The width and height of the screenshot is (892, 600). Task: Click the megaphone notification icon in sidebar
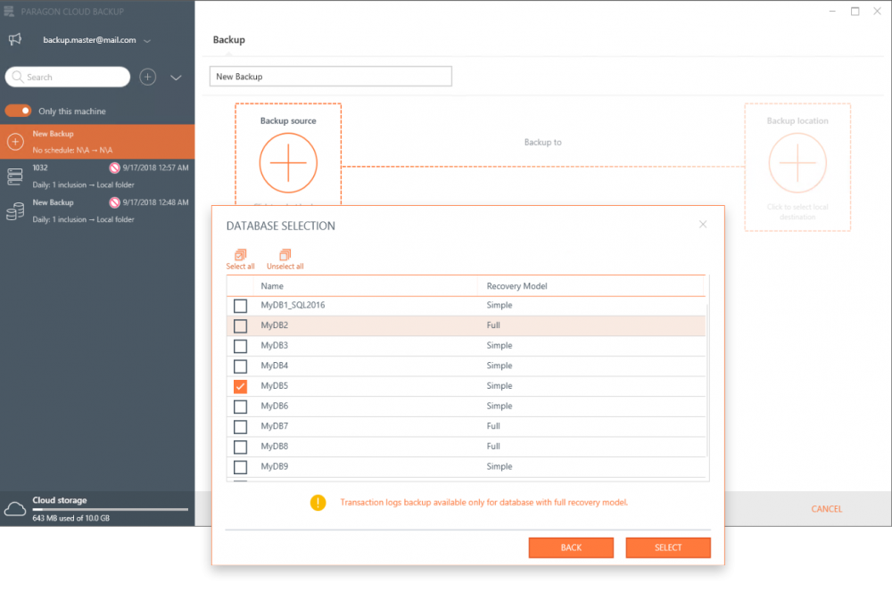(12, 39)
